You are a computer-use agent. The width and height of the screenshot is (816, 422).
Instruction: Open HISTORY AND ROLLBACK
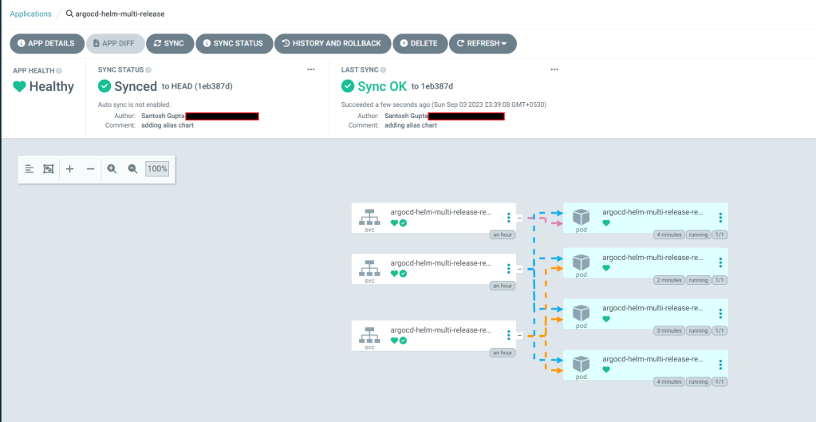(x=333, y=43)
